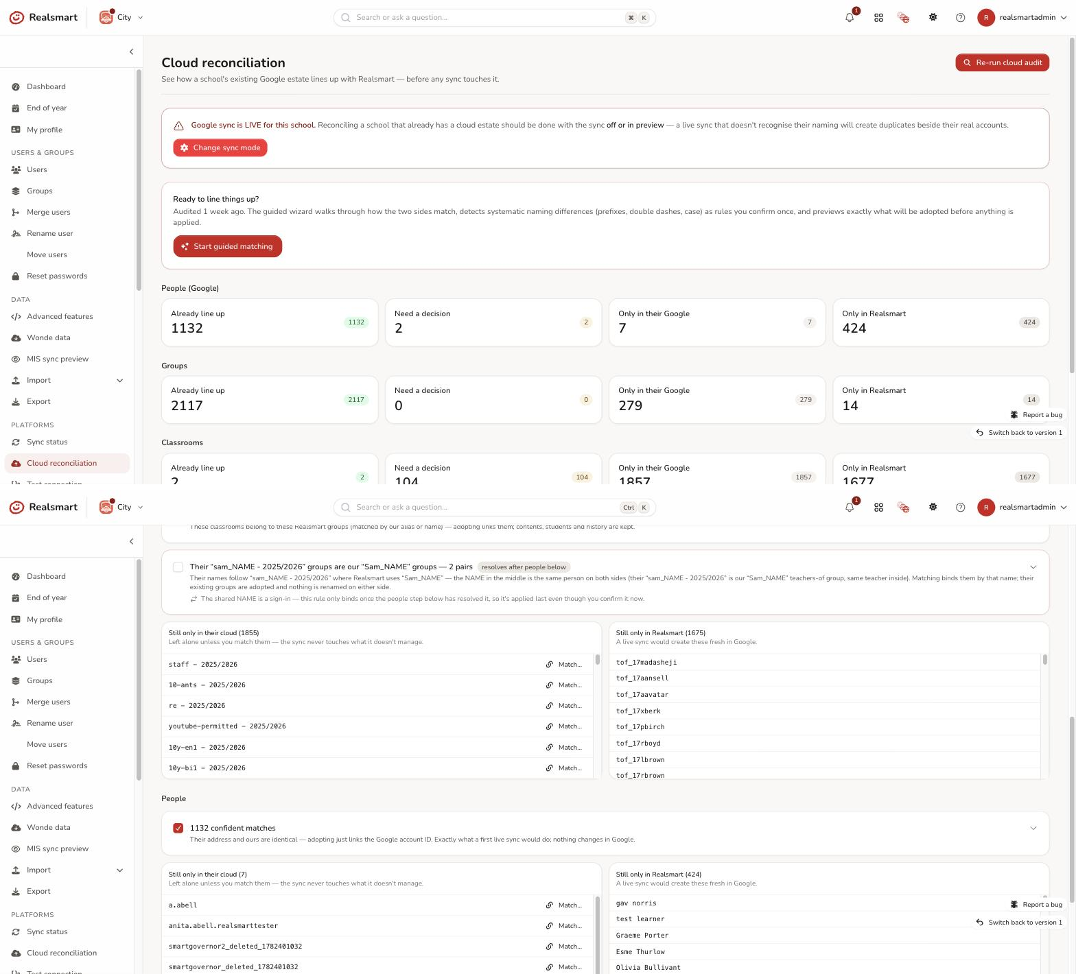This screenshot has height=974, width=1076.
Task: Open the settings gear in the top window
Action: click(x=933, y=17)
